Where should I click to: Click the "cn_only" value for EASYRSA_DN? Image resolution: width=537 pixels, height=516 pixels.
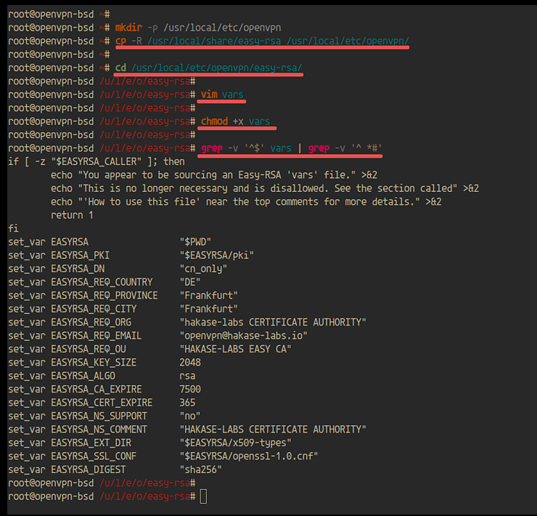[203, 269]
